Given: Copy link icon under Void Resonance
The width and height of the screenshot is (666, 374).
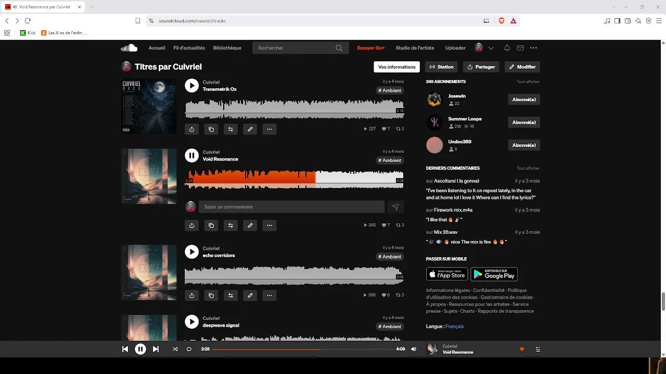Looking at the screenshot, I should click(x=211, y=225).
